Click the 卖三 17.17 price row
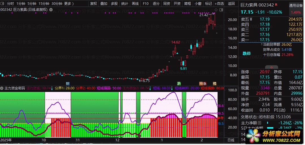Image resolution: width=305 pixels, height=145 pixels. point(272,30)
